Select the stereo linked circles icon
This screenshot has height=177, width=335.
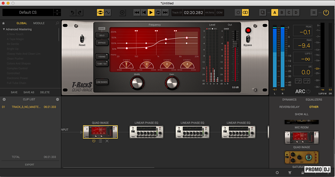tap(245, 13)
